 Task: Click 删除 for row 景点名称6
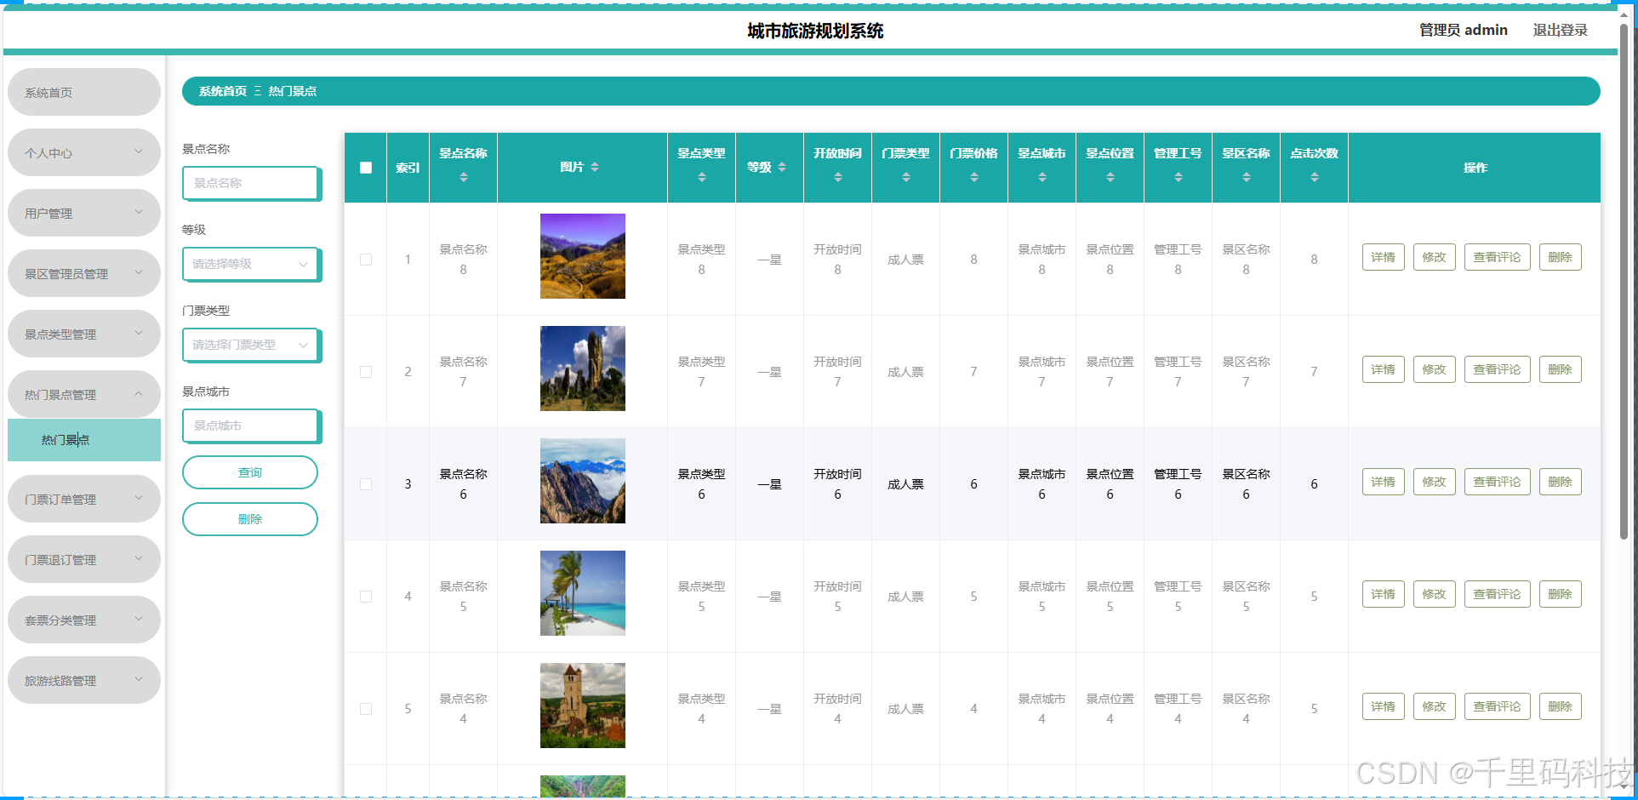1561,482
